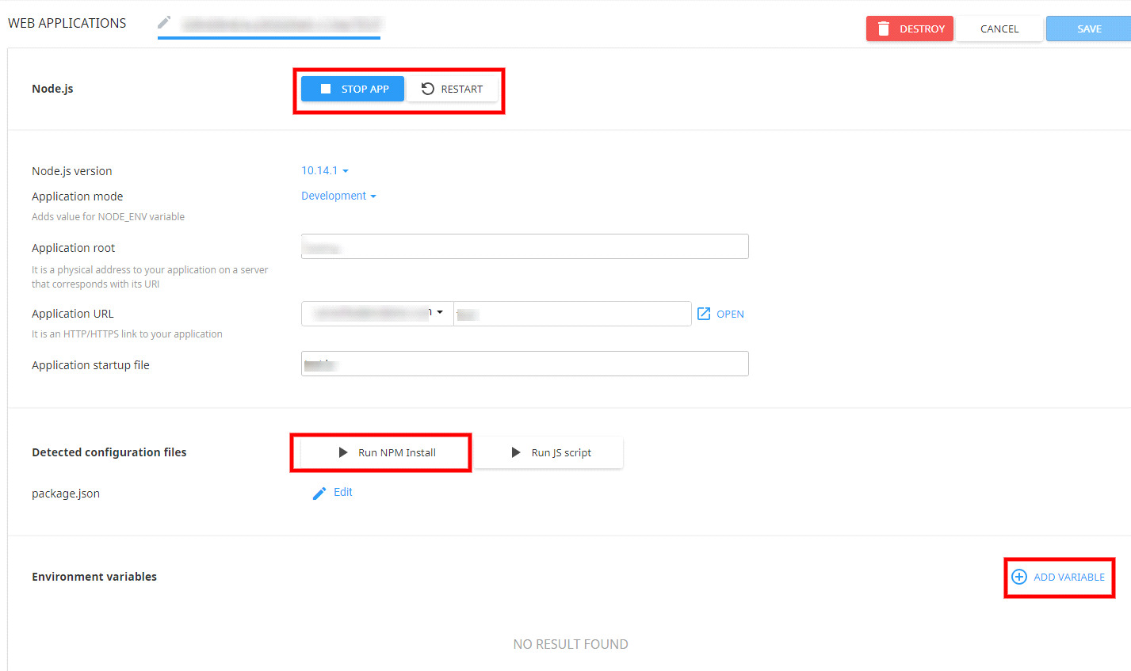Switch to the WEB APPLICATIONS section
Screen dimensions: 1131x671
pos(67,22)
